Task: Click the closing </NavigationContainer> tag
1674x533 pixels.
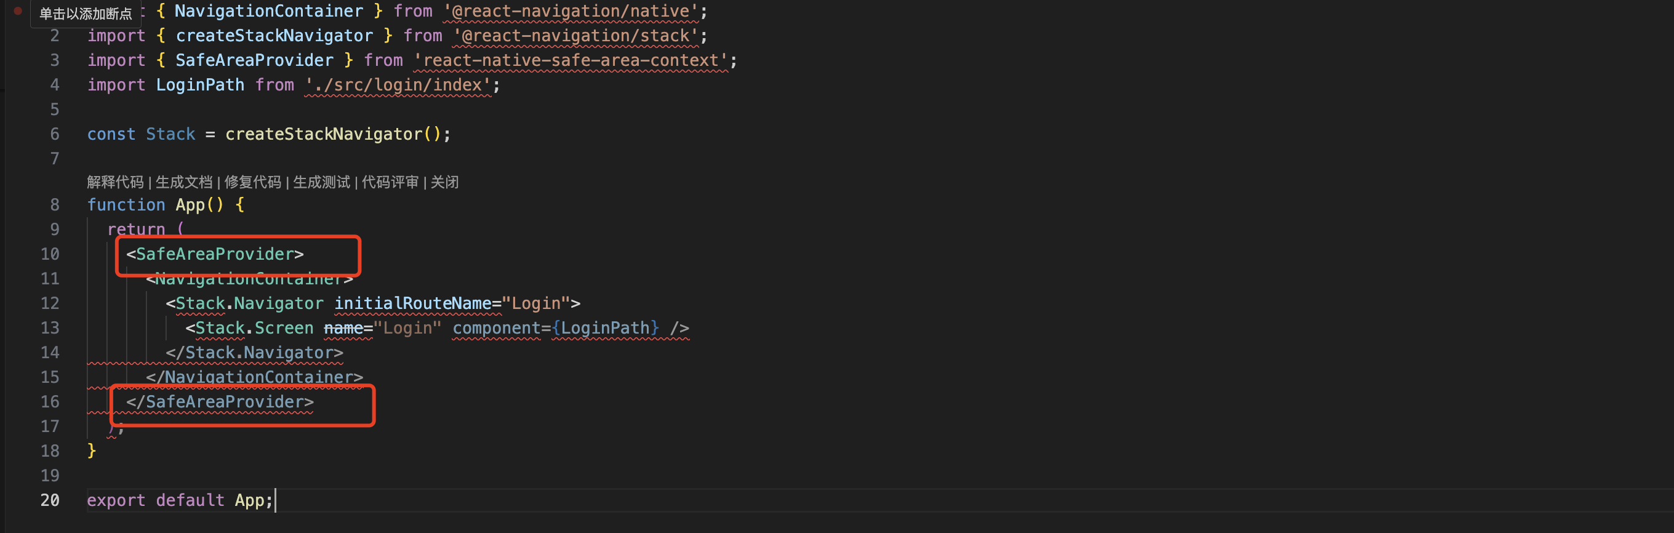Action: pos(254,378)
